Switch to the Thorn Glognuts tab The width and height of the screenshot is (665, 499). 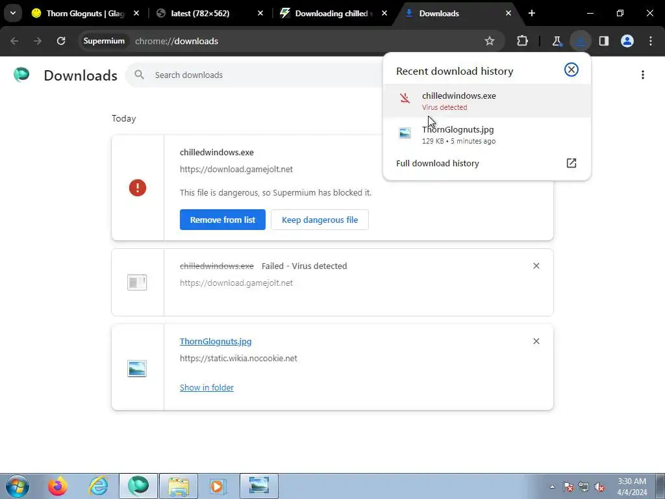(x=85, y=13)
